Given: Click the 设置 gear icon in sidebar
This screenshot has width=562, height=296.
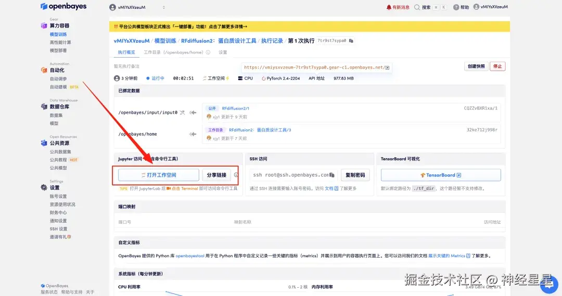Looking at the screenshot, I should [44, 187].
